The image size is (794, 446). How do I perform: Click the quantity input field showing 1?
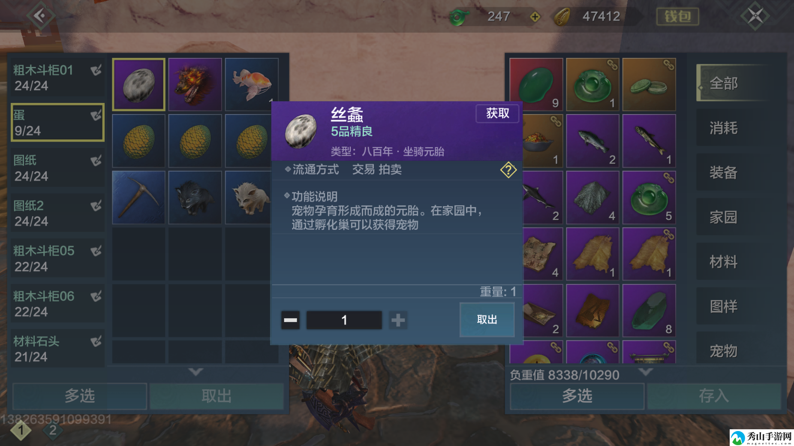344,320
